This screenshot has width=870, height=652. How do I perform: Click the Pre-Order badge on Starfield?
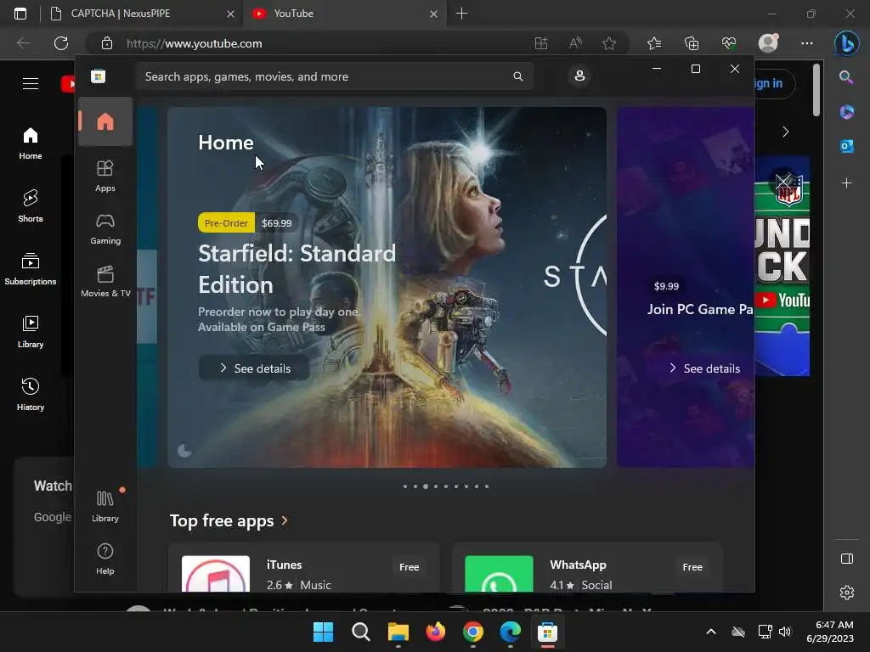(226, 223)
